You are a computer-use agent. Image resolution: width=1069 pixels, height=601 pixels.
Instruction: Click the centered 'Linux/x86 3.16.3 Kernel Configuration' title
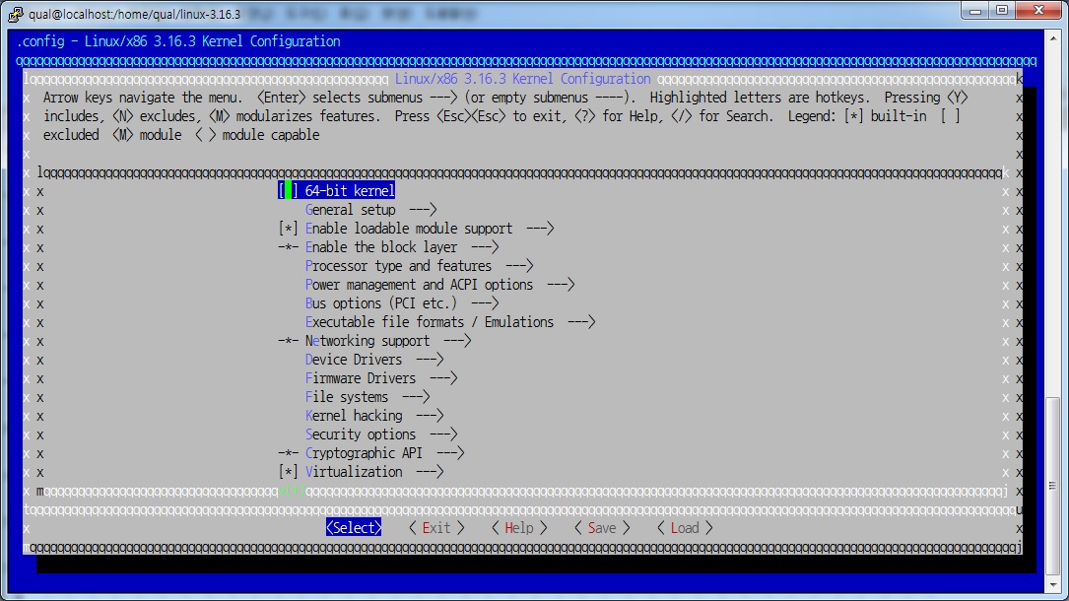click(x=523, y=79)
